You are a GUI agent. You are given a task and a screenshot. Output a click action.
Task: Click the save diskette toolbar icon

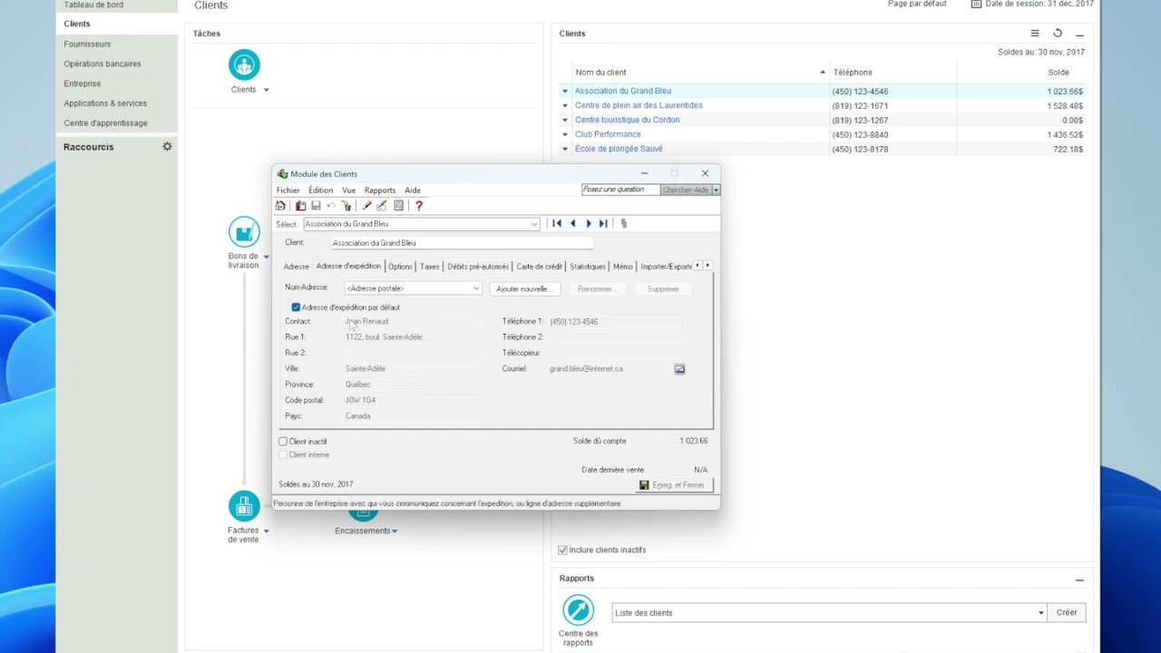316,206
